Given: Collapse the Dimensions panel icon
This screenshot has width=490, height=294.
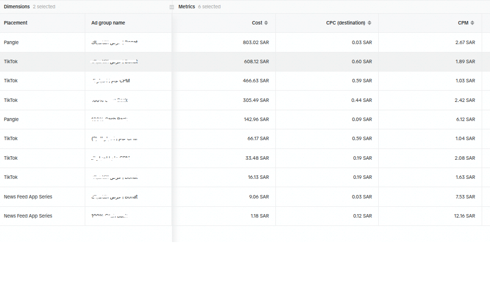Looking at the screenshot, I should point(171,7).
